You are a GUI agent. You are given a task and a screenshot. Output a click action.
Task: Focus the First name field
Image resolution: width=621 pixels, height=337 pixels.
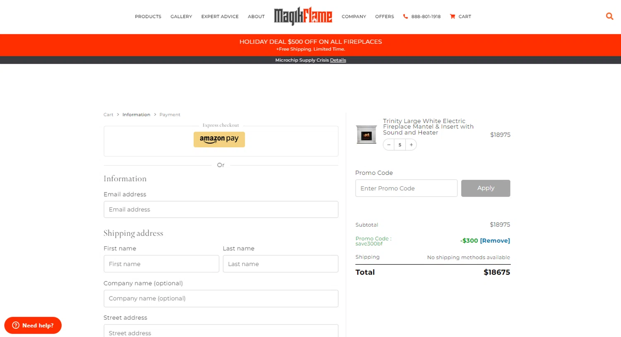tap(161, 264)
